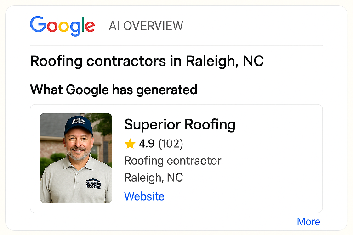Click the What Google has generated subheading
353x235 pixels.
click(114, 90)
